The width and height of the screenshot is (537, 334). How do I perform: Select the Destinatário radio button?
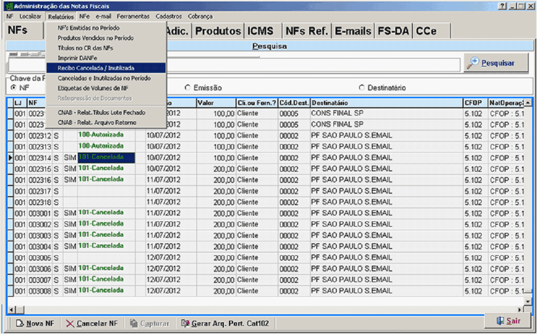coord(362,88)
